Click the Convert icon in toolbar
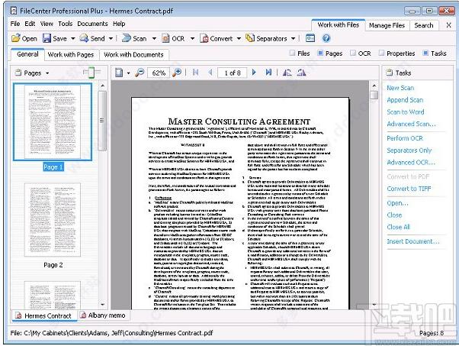 pyautogui.click(x=204, y=38)
